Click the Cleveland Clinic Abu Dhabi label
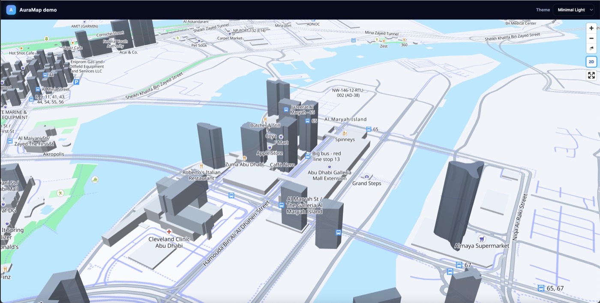This screenshot has height=303, width=600. pyautogui.click(x=169, y=242)
